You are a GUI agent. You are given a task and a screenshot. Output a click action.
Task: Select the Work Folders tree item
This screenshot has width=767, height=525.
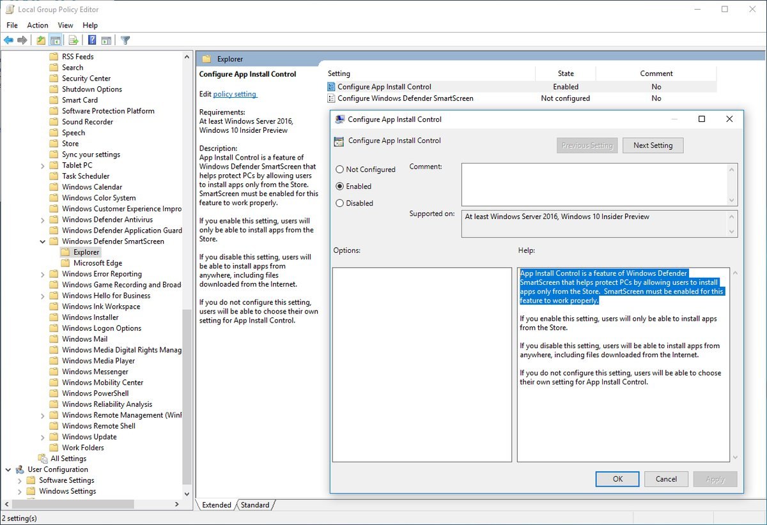pyautogui.click(x=83, y=448)
